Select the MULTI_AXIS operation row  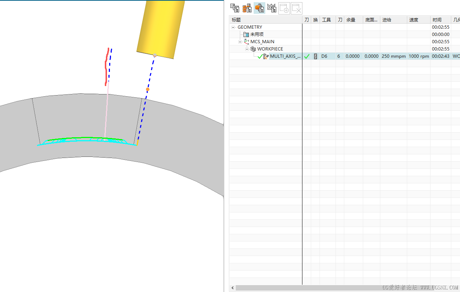pyautogui.click(x=345, y=56)
